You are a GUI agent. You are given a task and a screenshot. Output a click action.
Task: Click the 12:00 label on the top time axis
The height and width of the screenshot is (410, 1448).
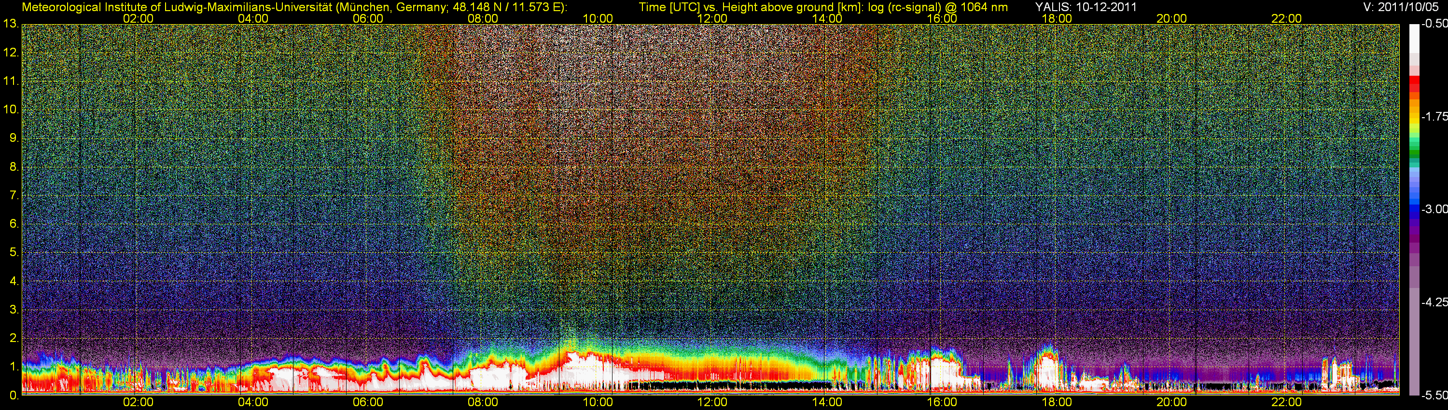[712, 18]
